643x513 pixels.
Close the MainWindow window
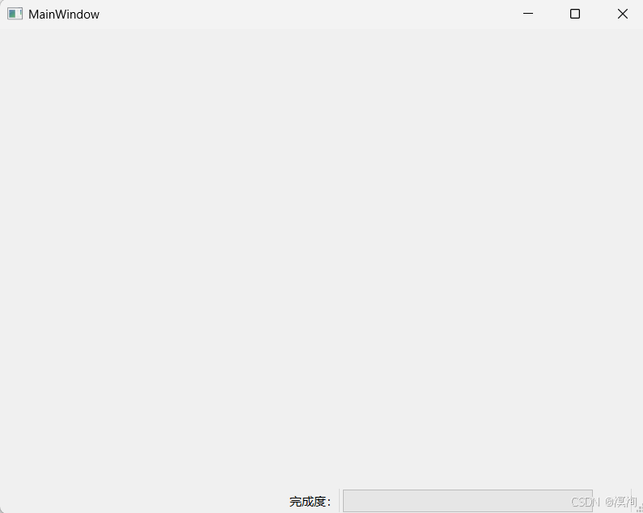click(623, 14)
